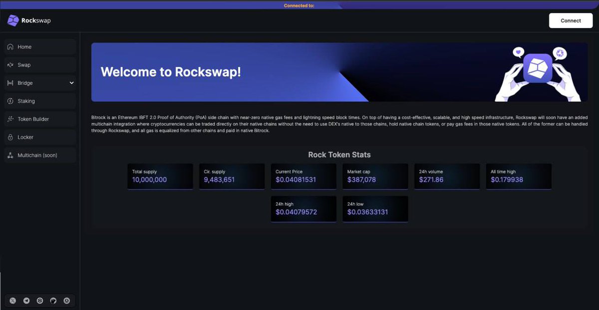Image resolution: width=599 pixels, height=310 pixels.
Task: Click the Cir. supply card
Action: click(x=232, y=177)
